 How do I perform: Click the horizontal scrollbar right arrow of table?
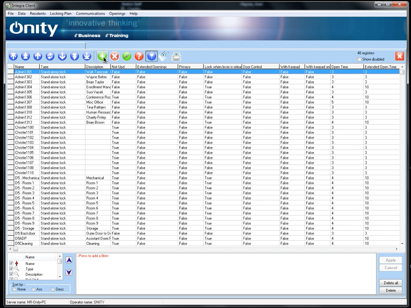point(397,249)
